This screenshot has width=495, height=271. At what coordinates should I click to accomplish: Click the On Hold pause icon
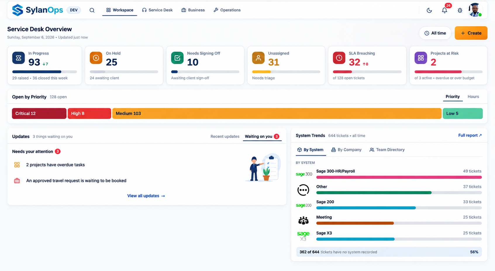tap(96, 58)
